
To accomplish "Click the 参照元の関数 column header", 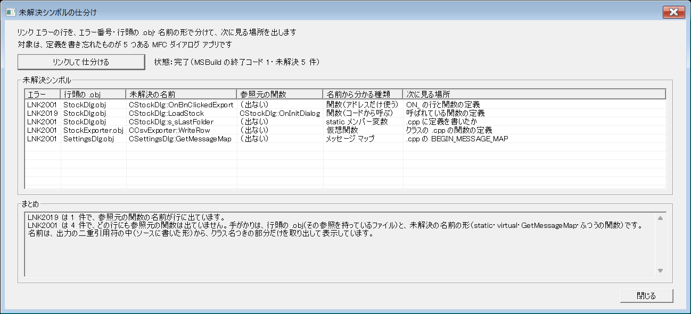I will point(280,94).
